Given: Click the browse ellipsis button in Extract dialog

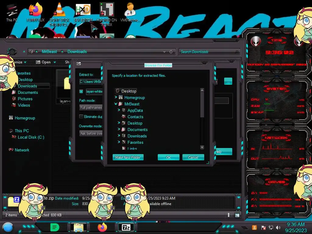Looking at the screenshot, I should [x=228, y=81].
